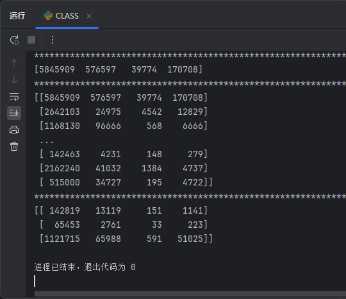Click the value 12829 in the output
346x299 pixels.
coord(190,112)
